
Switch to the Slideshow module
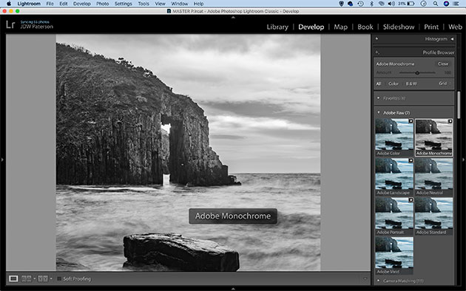click(x=399, y=27)
